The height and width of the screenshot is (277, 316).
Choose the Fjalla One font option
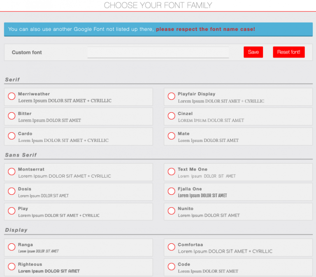pos(172,192)
